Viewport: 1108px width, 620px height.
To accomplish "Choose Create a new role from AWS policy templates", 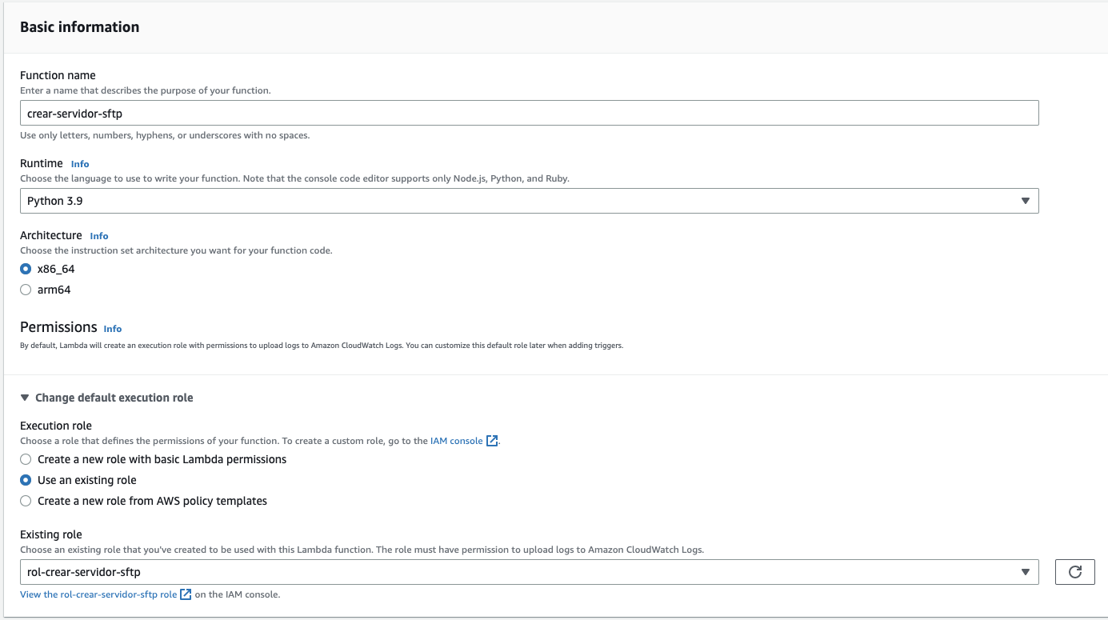I will 26,501.
